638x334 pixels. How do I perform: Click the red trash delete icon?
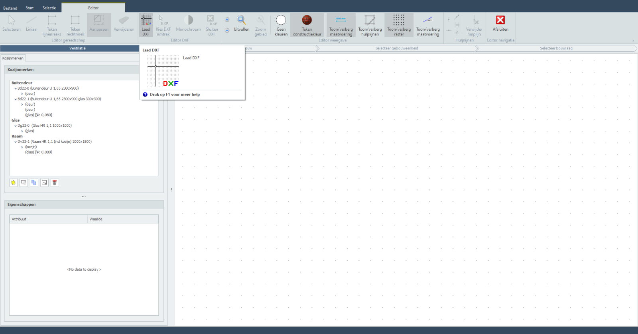click(55, 183)
